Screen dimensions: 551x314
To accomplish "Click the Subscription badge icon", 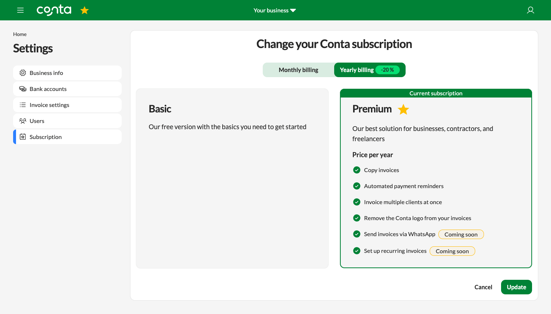I will pyautogui.click(x=23, y=137).
